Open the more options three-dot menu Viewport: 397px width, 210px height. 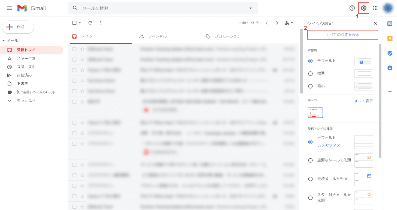[x=101, y=23]
